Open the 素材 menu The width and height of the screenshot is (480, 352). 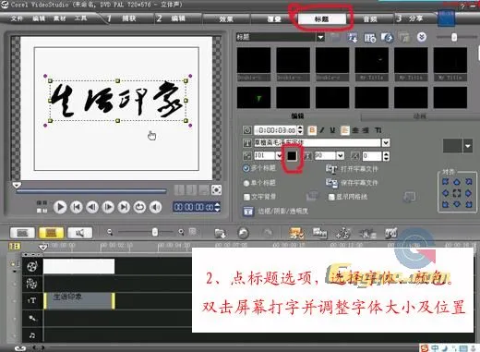click(60, 18)
